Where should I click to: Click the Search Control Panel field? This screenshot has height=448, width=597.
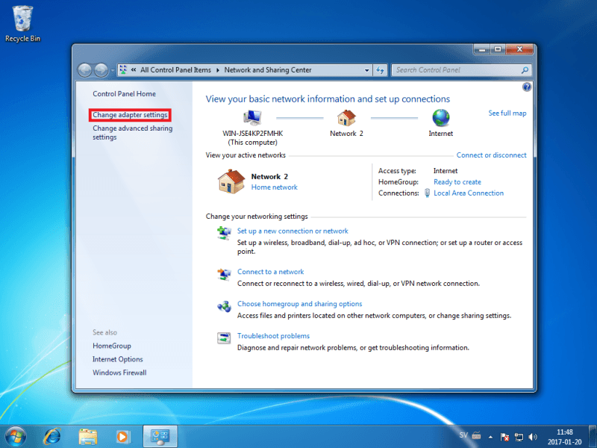click(x=460, y=70)
